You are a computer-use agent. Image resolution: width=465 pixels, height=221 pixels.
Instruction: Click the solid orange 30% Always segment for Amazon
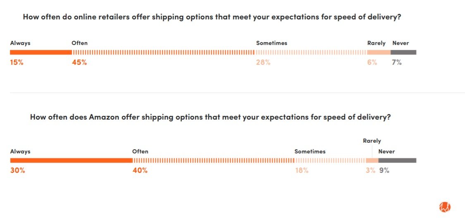tap(71, 160)
